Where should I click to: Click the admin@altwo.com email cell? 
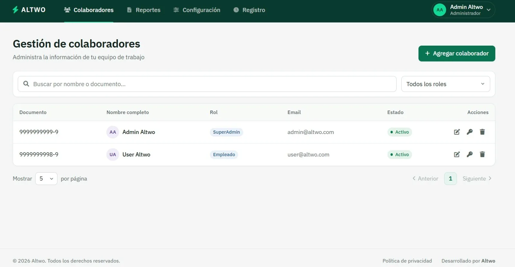[311, 132]
